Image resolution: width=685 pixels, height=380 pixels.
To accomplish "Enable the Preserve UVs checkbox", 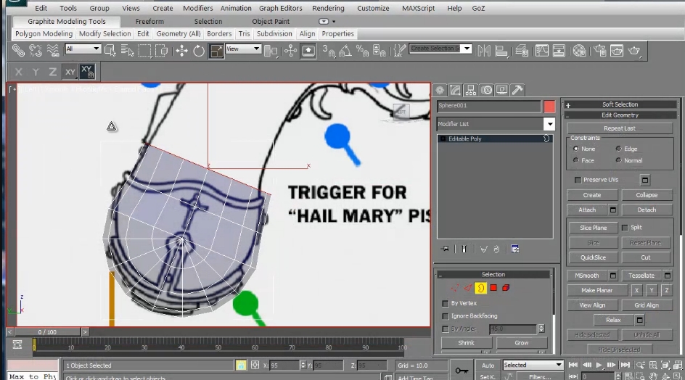I will pos(578,180).
